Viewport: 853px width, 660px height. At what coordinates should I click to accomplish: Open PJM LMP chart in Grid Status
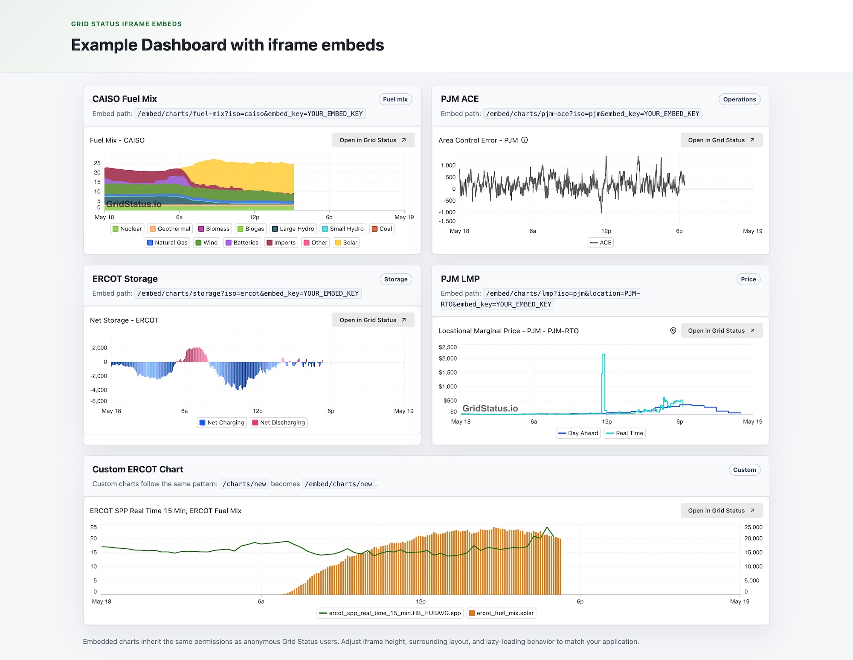click(722, 331)
